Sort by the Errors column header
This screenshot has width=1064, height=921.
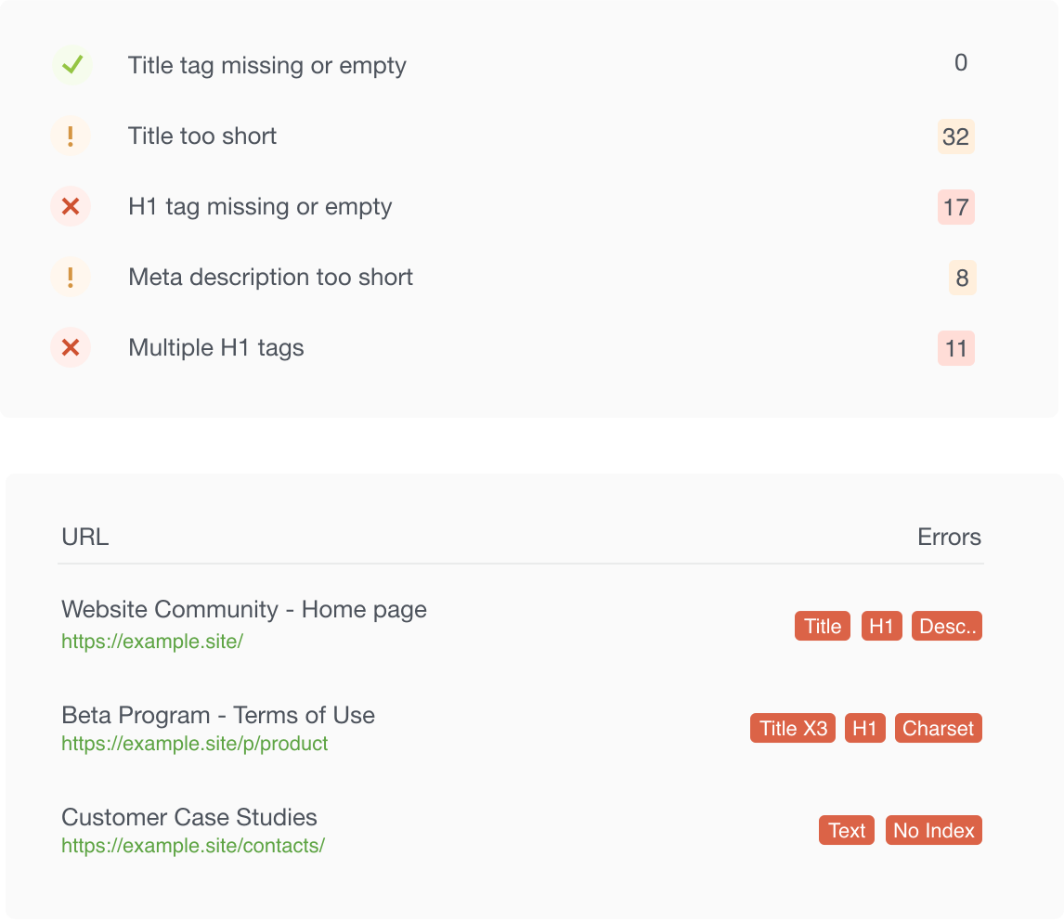click(949, 538)
